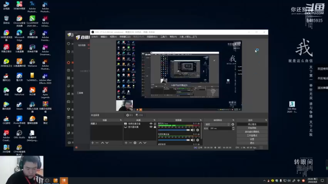
Task: Move the selected source down
Action: [x=145, y=143]
